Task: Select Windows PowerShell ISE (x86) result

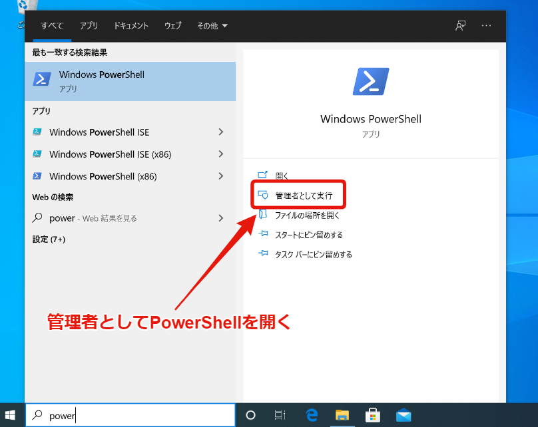Action: pyautogui.click(x=130, y=154)
